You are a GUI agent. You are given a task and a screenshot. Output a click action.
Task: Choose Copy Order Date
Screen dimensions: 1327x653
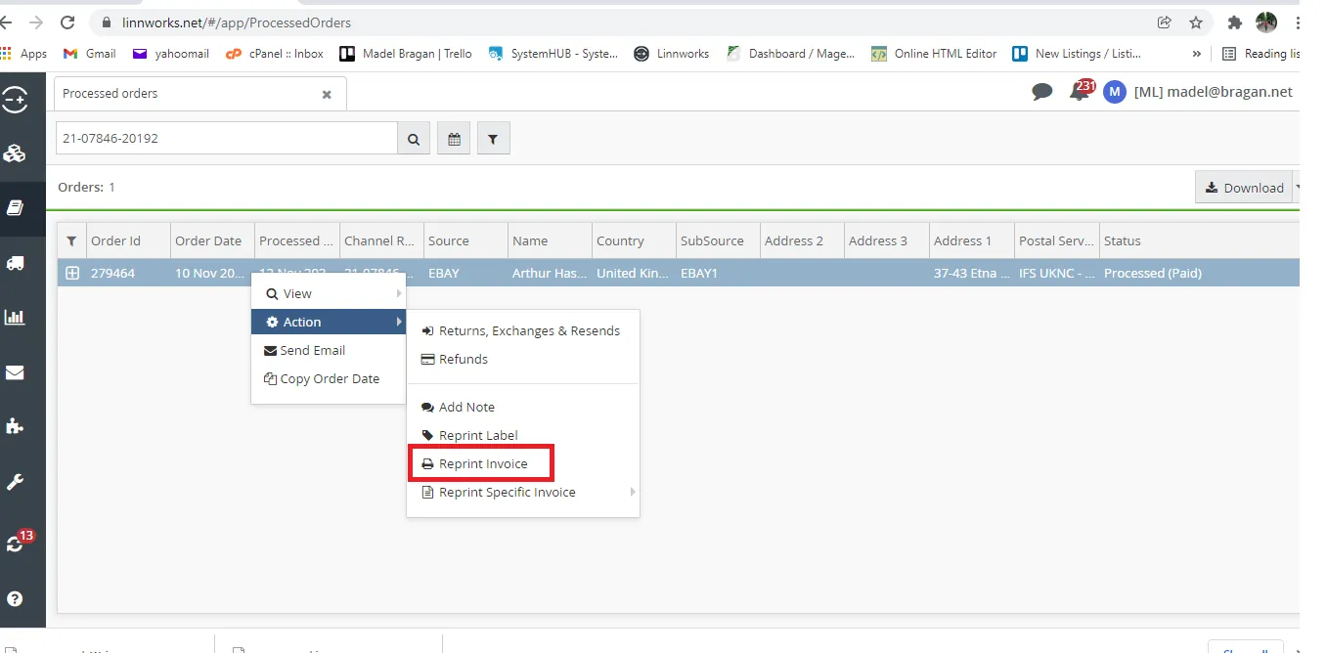[x=329, y=378]
